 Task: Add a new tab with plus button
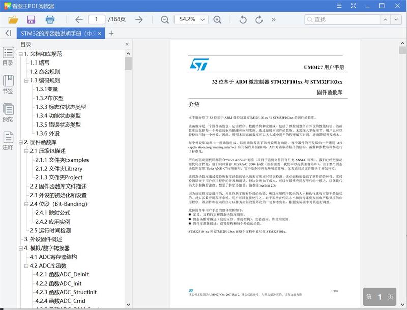pos(111,33)
